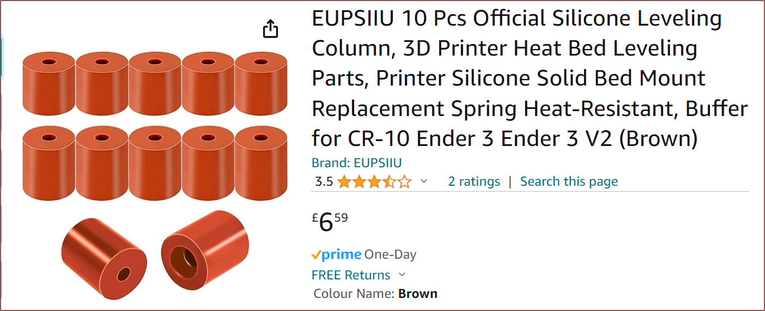Click the Prime logo
This screenshot has height=311, width=765.
tap(336, 254)
